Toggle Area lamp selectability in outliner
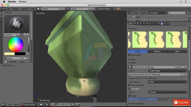Screen dimensions: 191x107 (x=184, y=20)
